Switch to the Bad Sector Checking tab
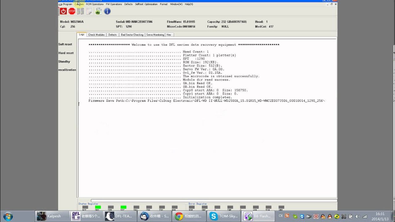 [132, 35]
